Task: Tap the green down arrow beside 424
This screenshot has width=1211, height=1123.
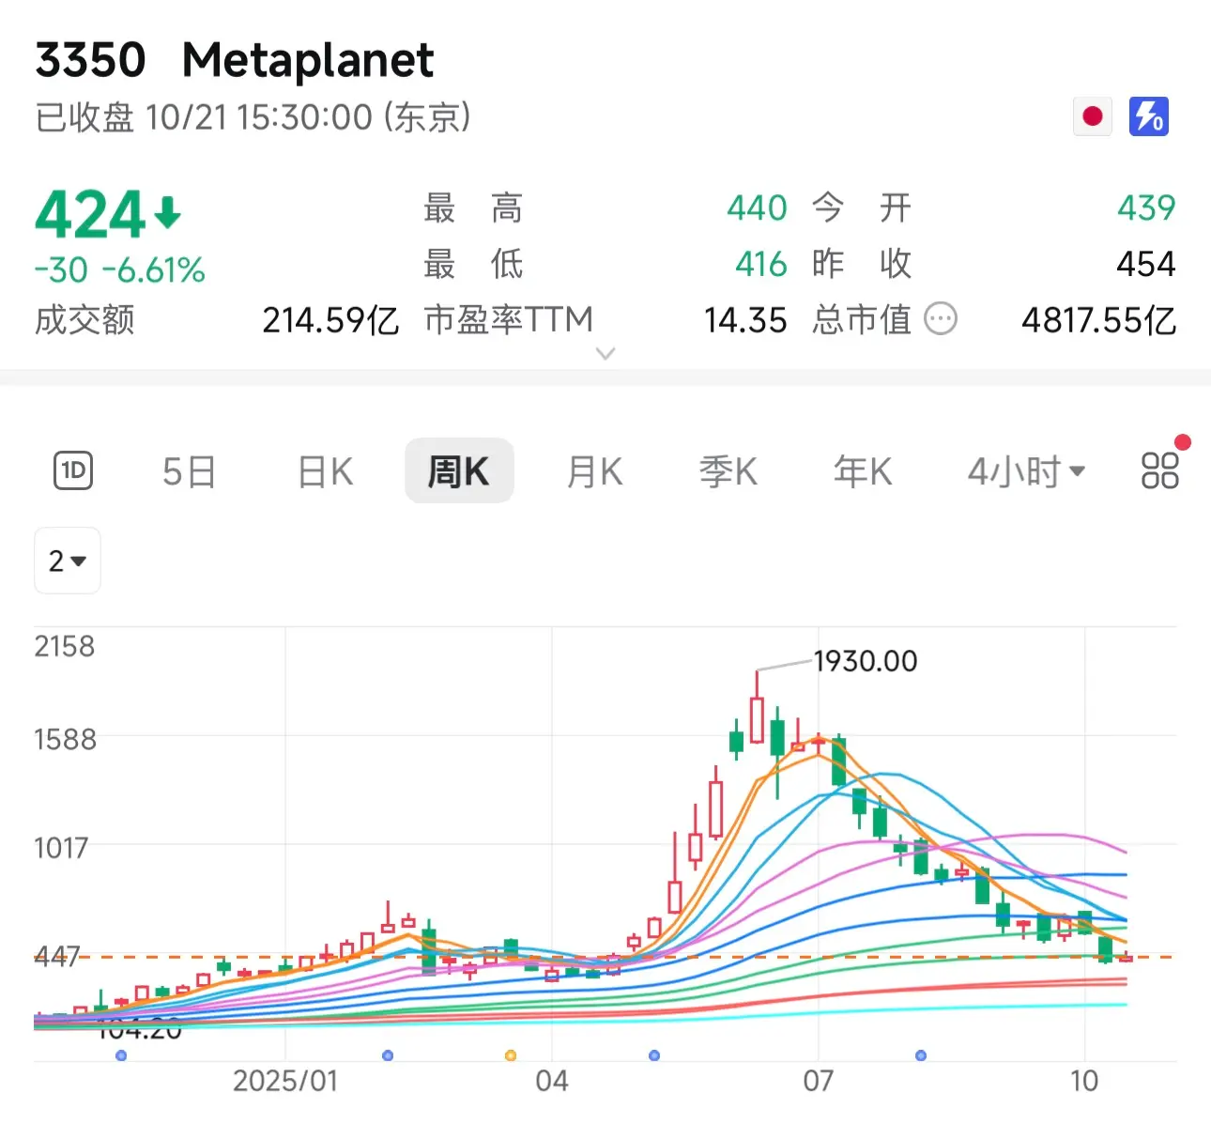Action: [x=167, y=213]
